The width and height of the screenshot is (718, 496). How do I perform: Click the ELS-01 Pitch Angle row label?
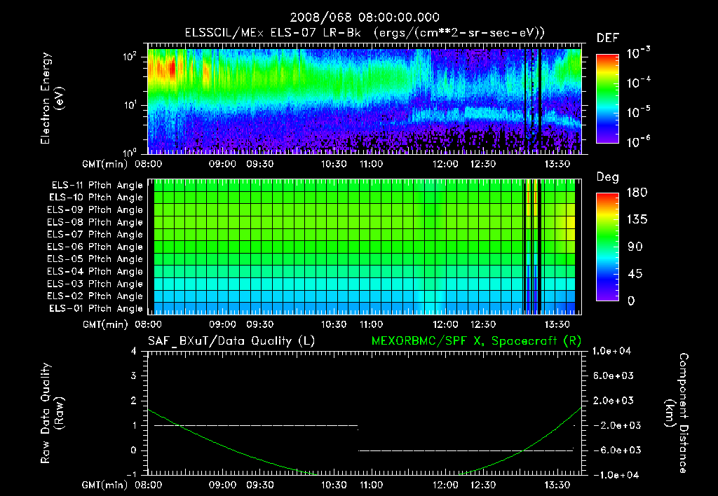96,308
